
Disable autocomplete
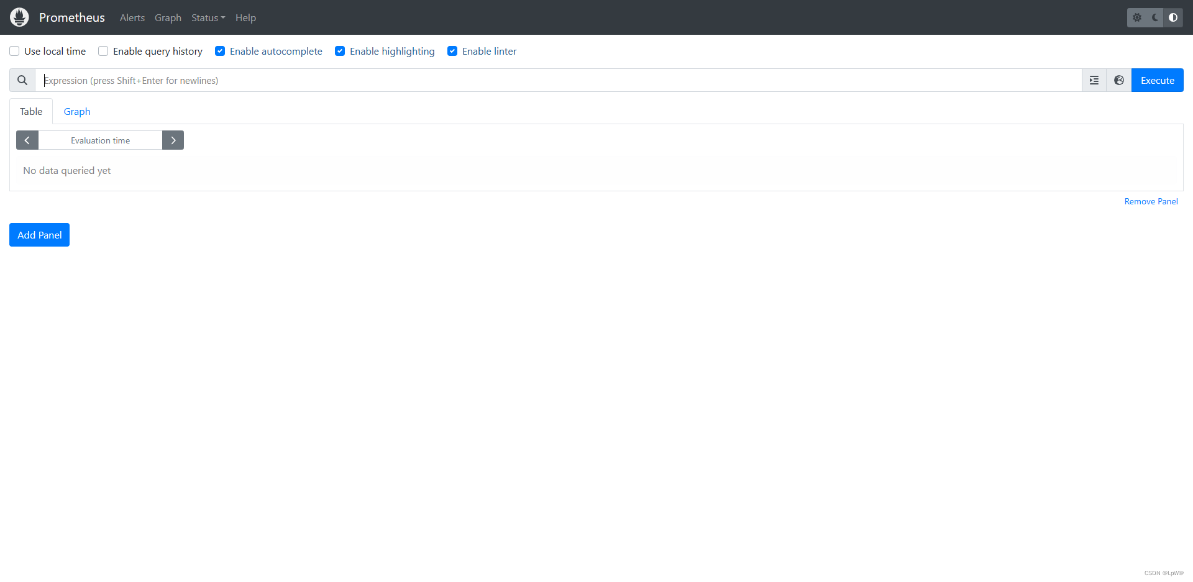point(219,51)
